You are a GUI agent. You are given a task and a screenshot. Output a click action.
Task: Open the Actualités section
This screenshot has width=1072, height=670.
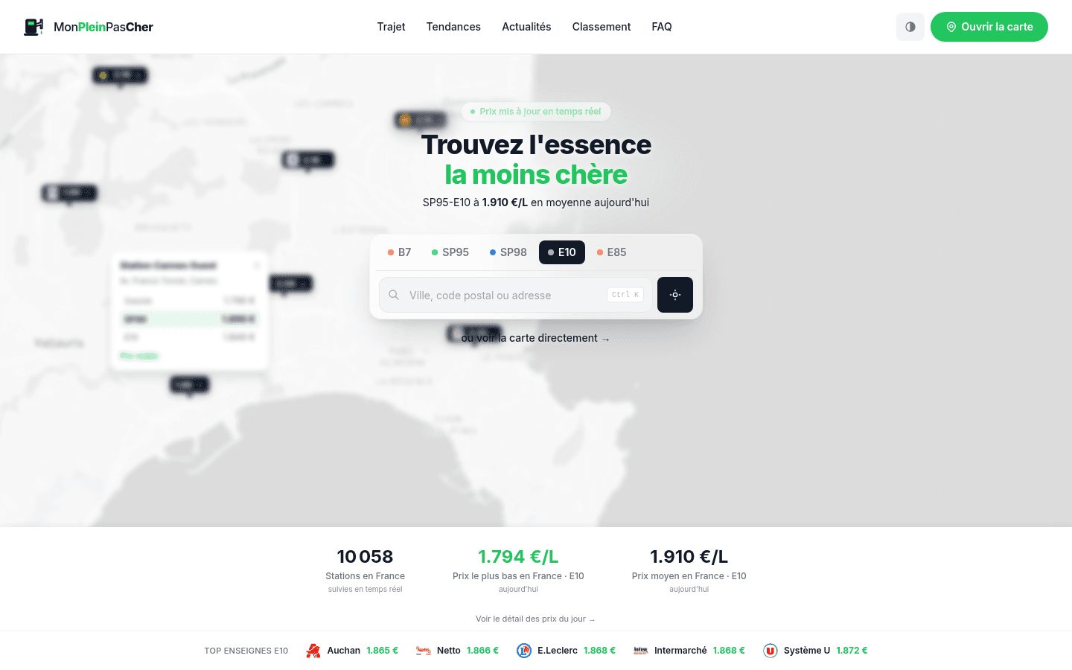click(526, 27)
